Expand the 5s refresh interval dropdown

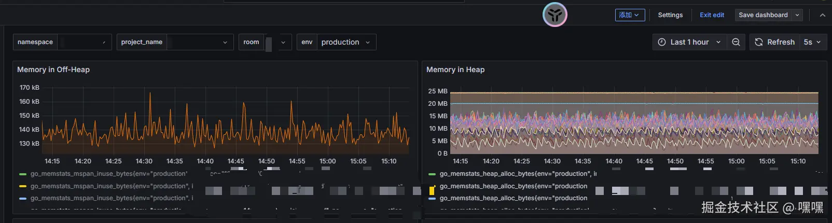(813, 42)
